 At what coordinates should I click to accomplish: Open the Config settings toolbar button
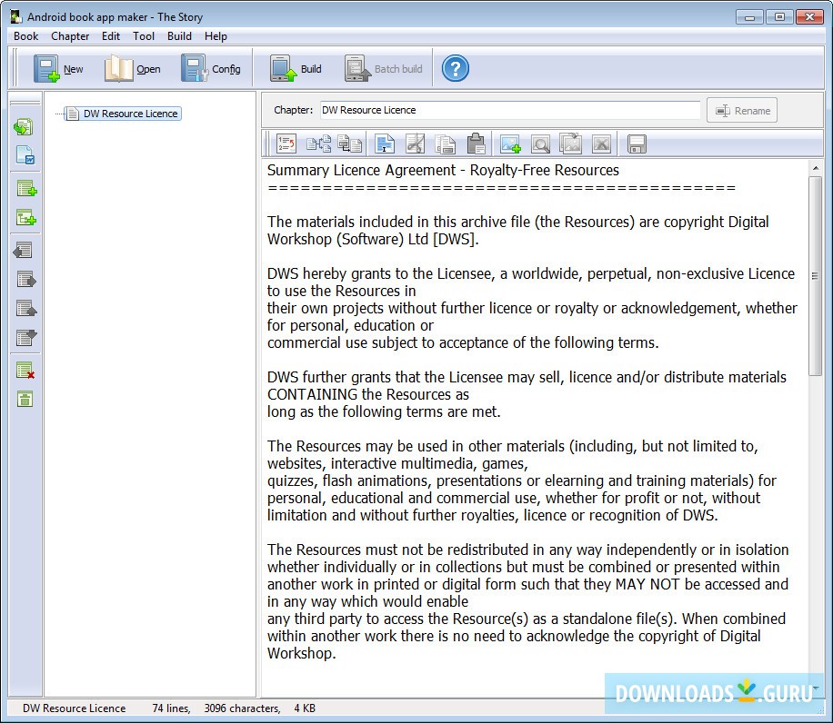click(x=210, y=69)
